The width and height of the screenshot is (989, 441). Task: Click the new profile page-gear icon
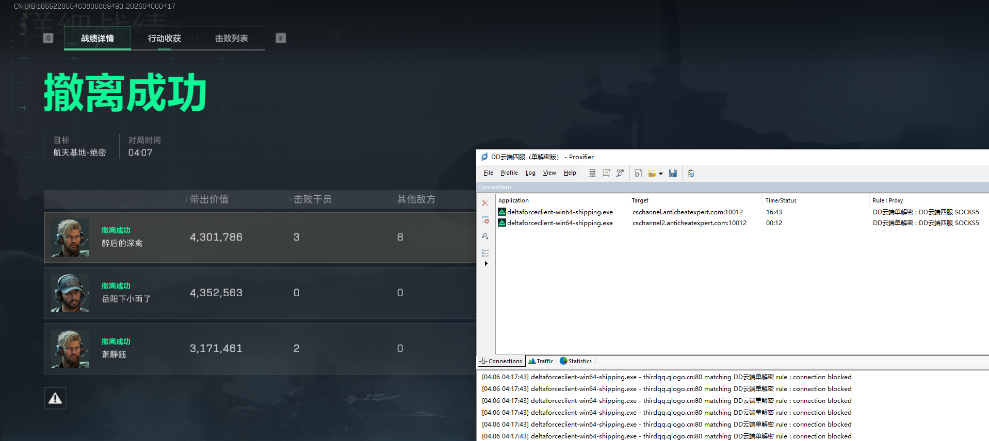click(638, 173)
